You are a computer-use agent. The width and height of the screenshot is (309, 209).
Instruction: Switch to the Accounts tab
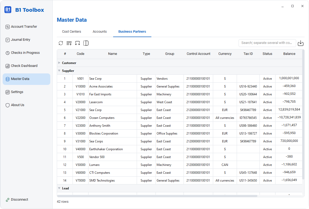tap(100, 31)
